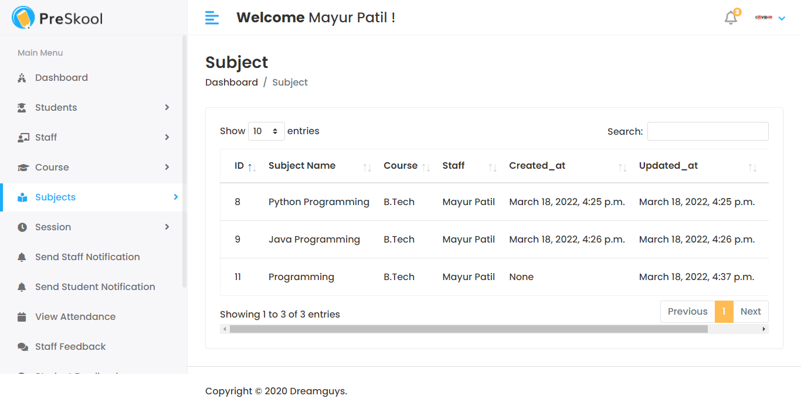801x416 pixels.
Task: Select the Subjects sidebar icon
Action: [21, 197]
